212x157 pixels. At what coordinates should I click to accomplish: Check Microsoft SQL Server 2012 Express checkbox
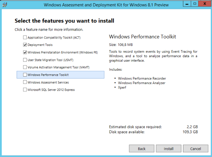pyautogui.click(x=25, y=90)
